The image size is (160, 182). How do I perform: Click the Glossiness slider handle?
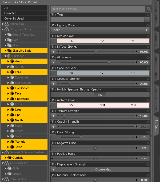coord(109,62)
